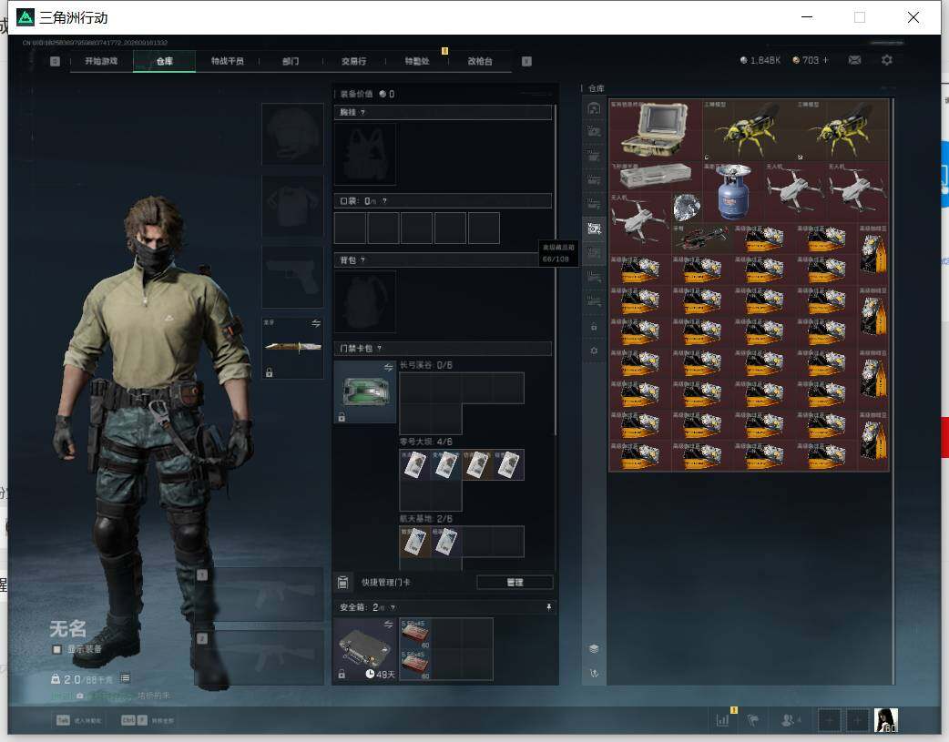This screenshot has width=949, height=742.
Task: Click the right arrow after 改枪台
Action: [x=526, y=61]
